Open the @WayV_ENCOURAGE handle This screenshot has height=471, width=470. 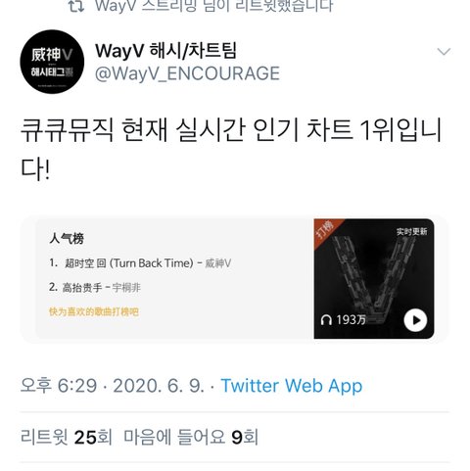187,73
